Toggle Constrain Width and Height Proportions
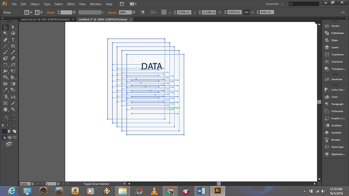The image size is (349, 196). click(x=247, y=12)
